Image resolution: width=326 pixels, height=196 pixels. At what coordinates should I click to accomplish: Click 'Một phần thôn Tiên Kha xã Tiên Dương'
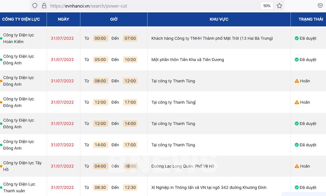188,59
